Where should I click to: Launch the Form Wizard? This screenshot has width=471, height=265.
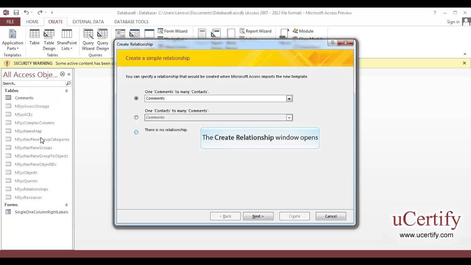tap(173, 31)
